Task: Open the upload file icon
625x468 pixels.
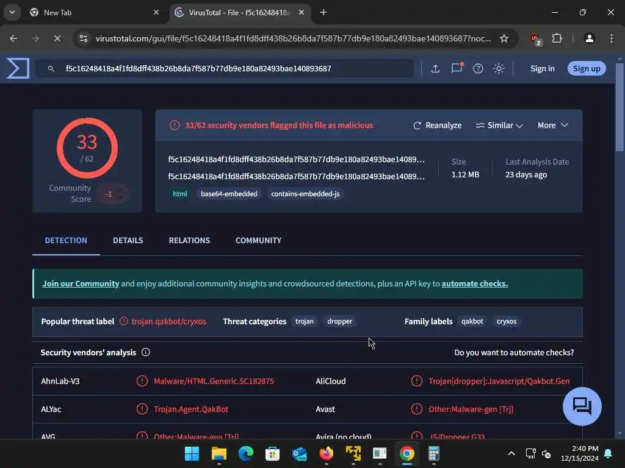Action: click(435, 68)
